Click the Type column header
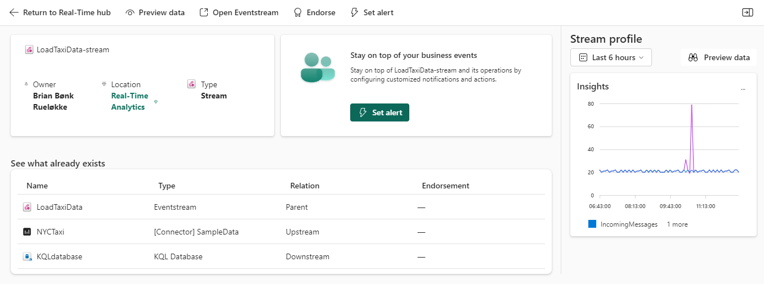 click(x=167, y=186)
